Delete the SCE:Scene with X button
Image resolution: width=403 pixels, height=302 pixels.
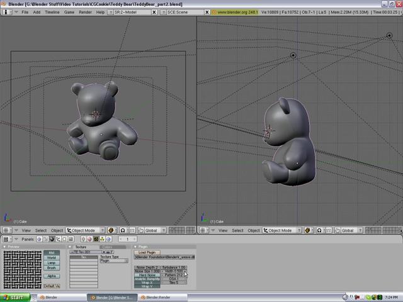point(207,12)
